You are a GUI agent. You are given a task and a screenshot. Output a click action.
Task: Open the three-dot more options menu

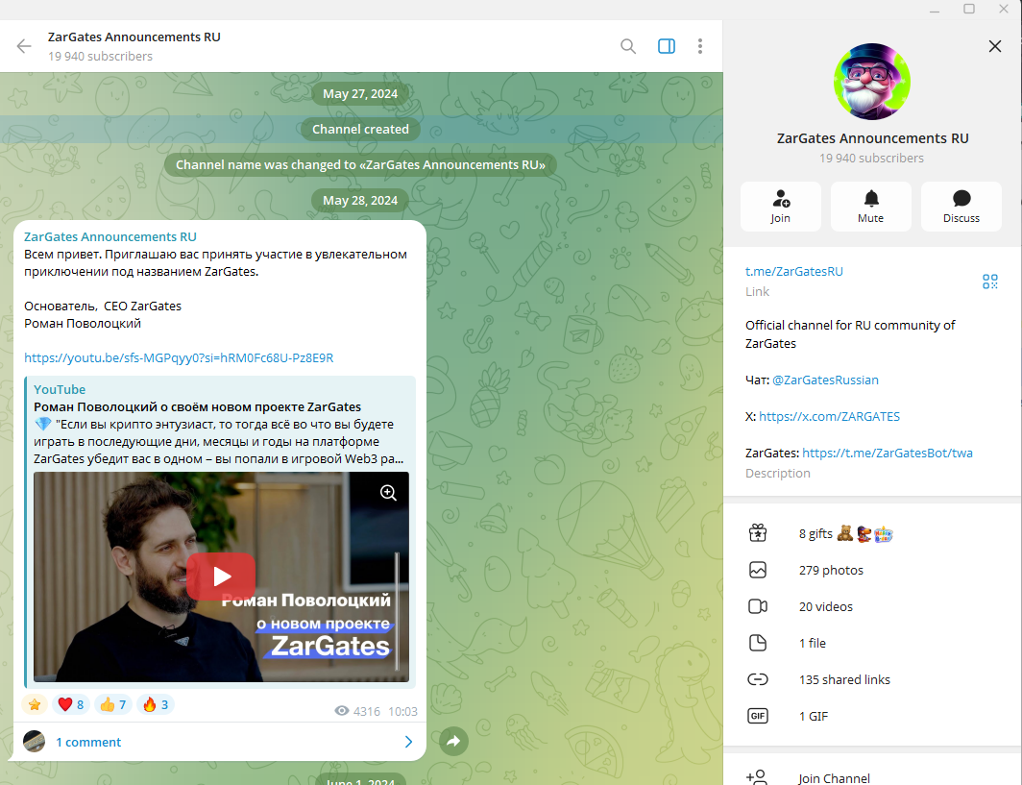pos(700,46)
